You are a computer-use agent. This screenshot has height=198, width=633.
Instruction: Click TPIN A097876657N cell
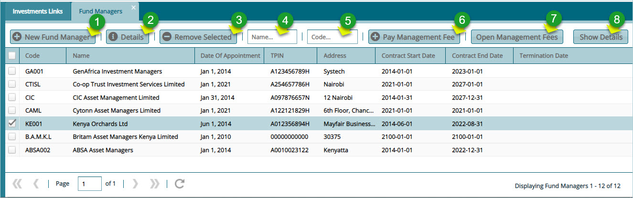coord(290,98)
